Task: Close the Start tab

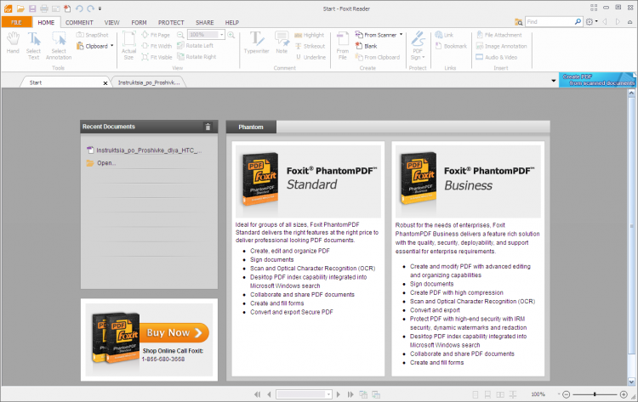Action: [x=105, y=83]
